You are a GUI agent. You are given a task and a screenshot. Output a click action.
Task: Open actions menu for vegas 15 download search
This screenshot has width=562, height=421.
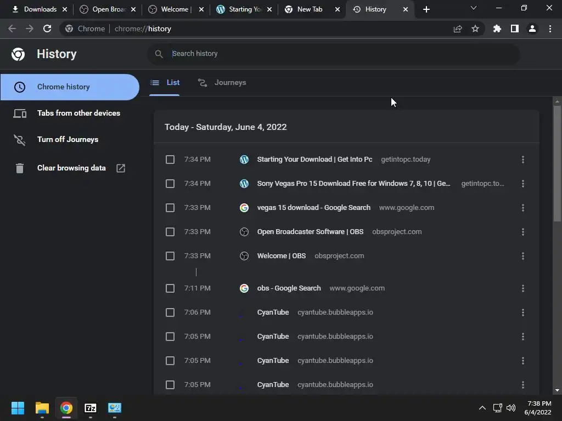(523, 208)
